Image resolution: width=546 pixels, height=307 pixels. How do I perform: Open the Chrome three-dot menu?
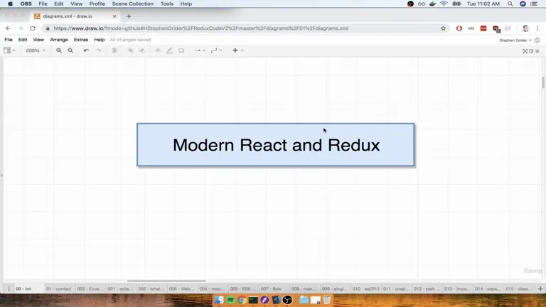coord(537,28)
